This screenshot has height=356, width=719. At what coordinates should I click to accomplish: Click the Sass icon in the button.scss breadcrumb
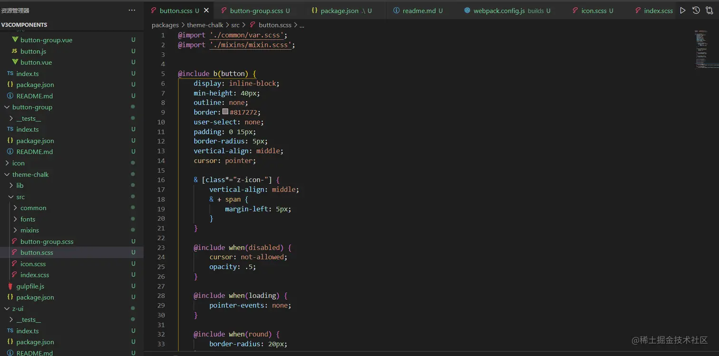pyautogui.click(x=253, y=25)
